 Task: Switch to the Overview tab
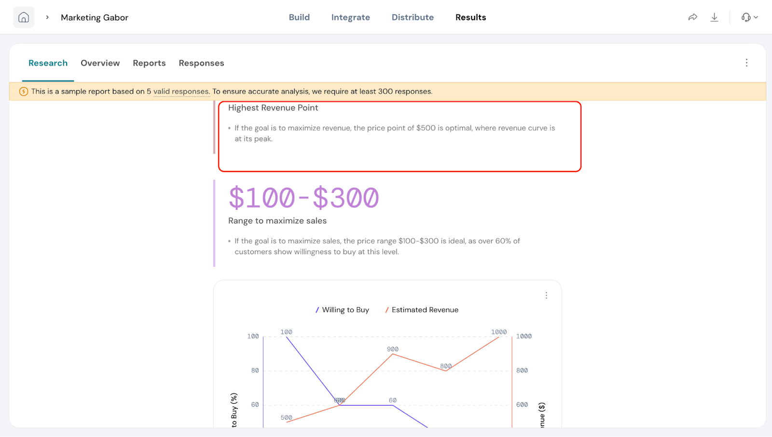(100, 63)
